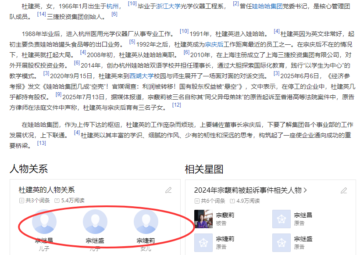360x255 pixels.
Task: Select 宗继盛 avatar in 人物关系
Action: click(x=95, y=222)
